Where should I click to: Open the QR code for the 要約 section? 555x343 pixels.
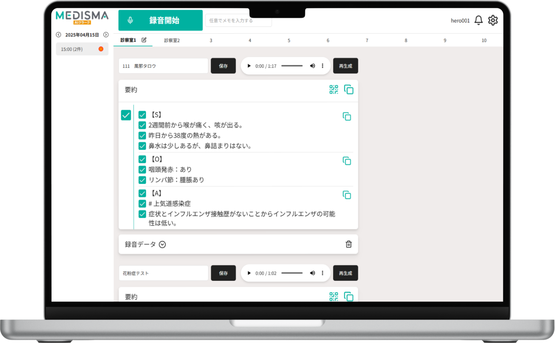333,90
